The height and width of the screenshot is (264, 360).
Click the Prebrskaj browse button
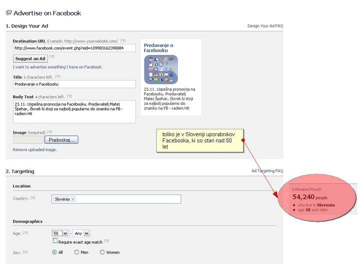pyautogui.click(x=61, y=140)
